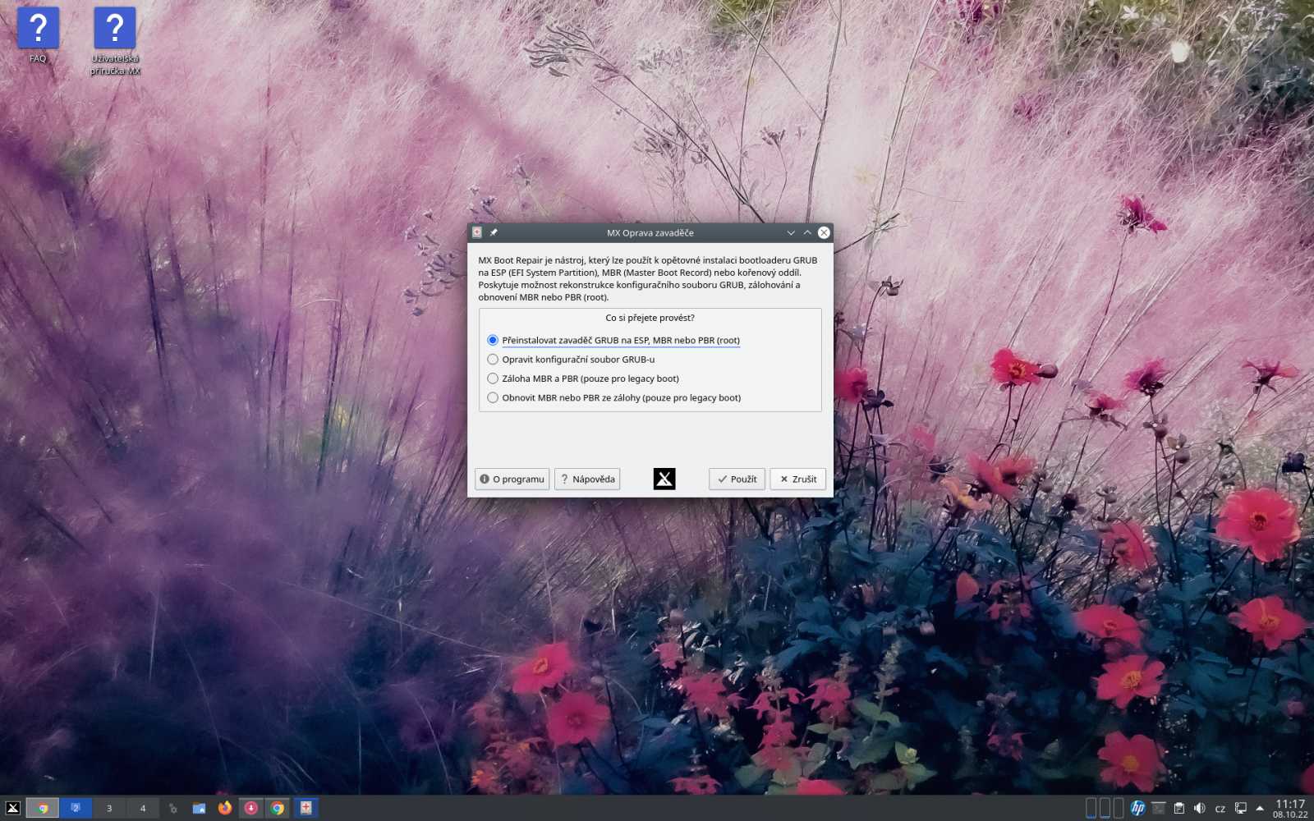
Task: Select the MX Boot Repair taskbar entry
Action: tap(306, 808)
